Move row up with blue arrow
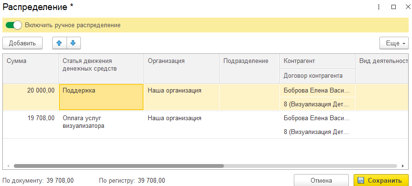Viewport: 412px width, 186px height. coord(59,43)
